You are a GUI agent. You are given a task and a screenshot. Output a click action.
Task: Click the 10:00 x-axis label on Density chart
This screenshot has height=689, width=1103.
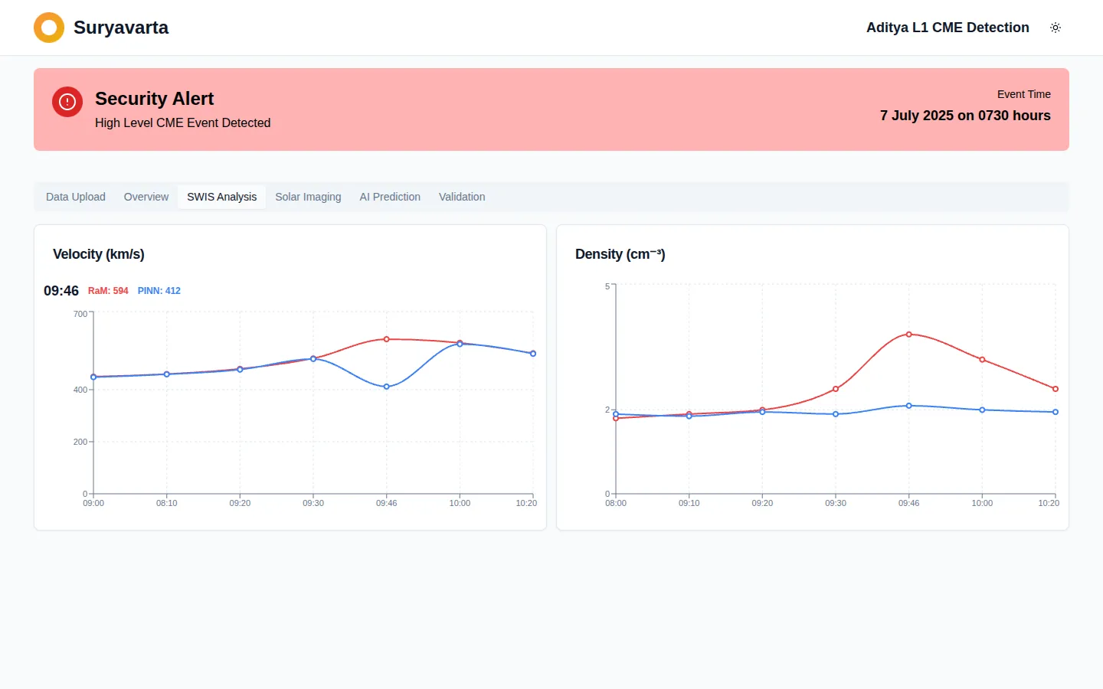coord(982,503)
